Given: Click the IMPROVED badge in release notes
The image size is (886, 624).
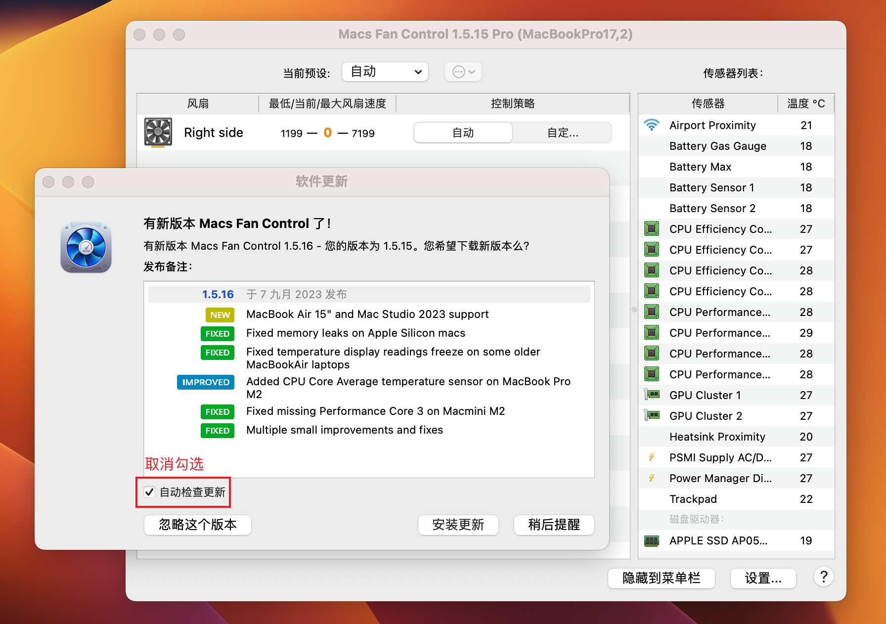Looking at the screenshot, I should (206, 382).
